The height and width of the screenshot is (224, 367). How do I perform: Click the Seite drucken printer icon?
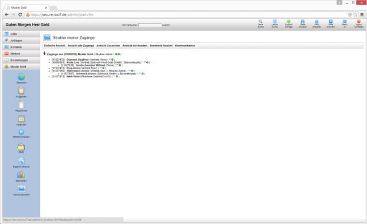click(303, 22)
